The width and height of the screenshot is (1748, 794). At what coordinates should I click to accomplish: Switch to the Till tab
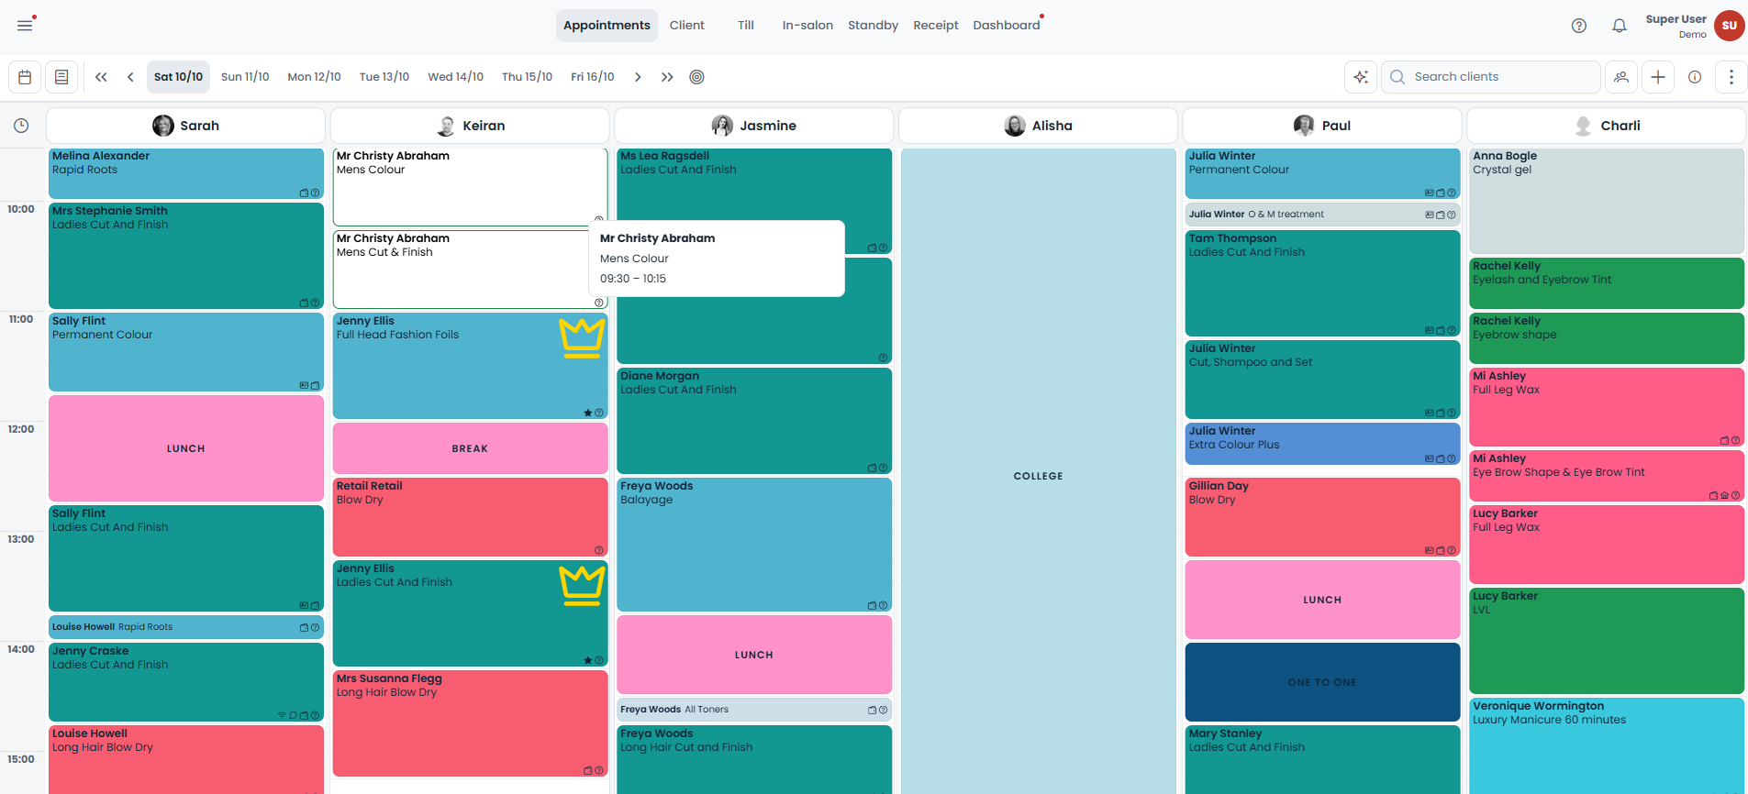[746, 26]
